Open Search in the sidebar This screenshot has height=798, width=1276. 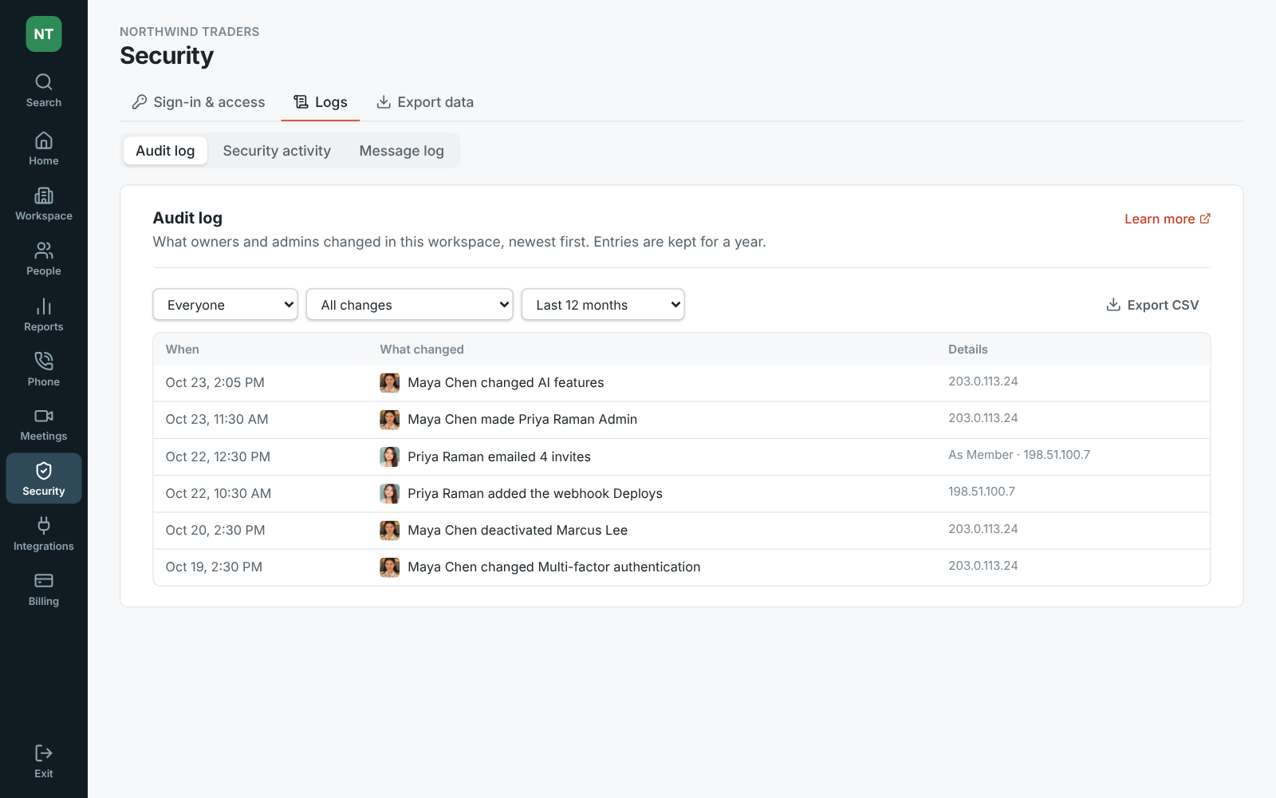[44, 91]
